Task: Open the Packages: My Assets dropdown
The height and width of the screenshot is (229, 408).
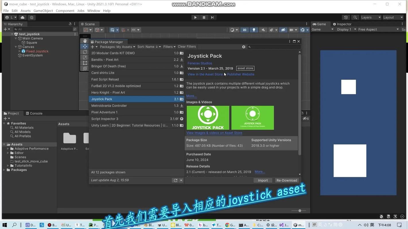Action: coord(118,47)
